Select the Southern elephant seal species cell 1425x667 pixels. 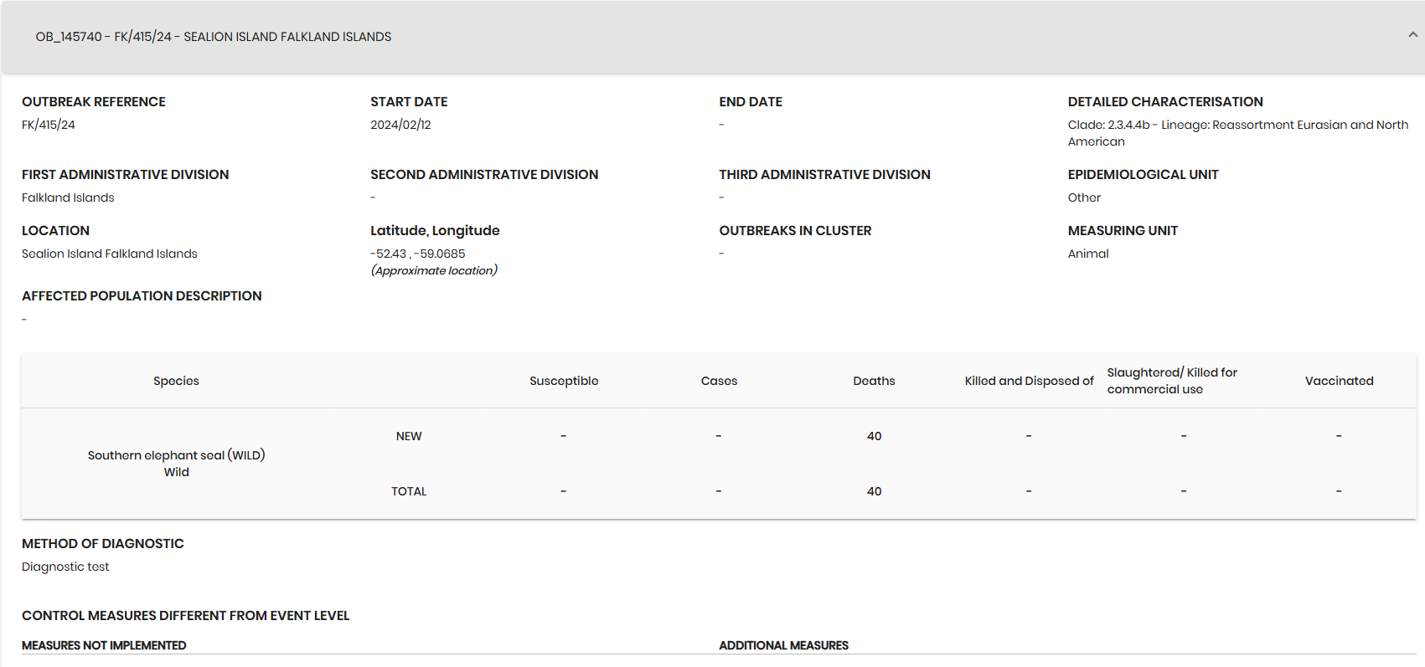click(176, 464)
